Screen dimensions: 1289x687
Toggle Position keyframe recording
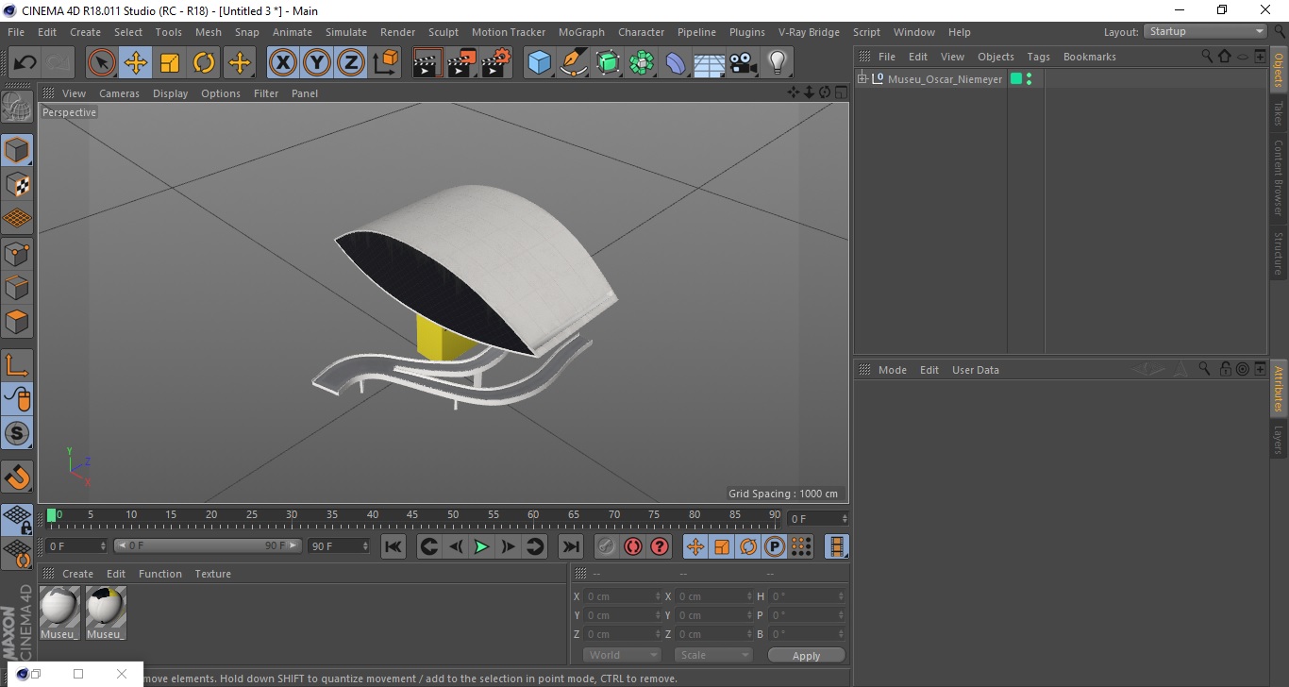(695, 546)
